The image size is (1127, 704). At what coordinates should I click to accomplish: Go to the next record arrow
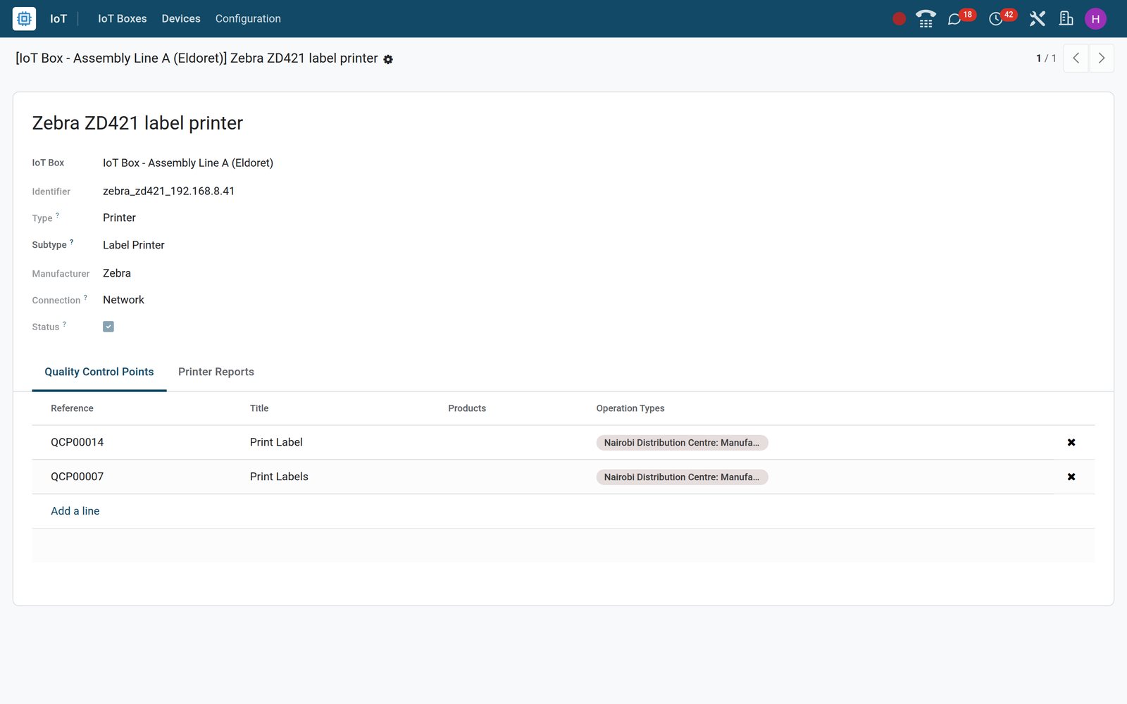point(1102,58)
